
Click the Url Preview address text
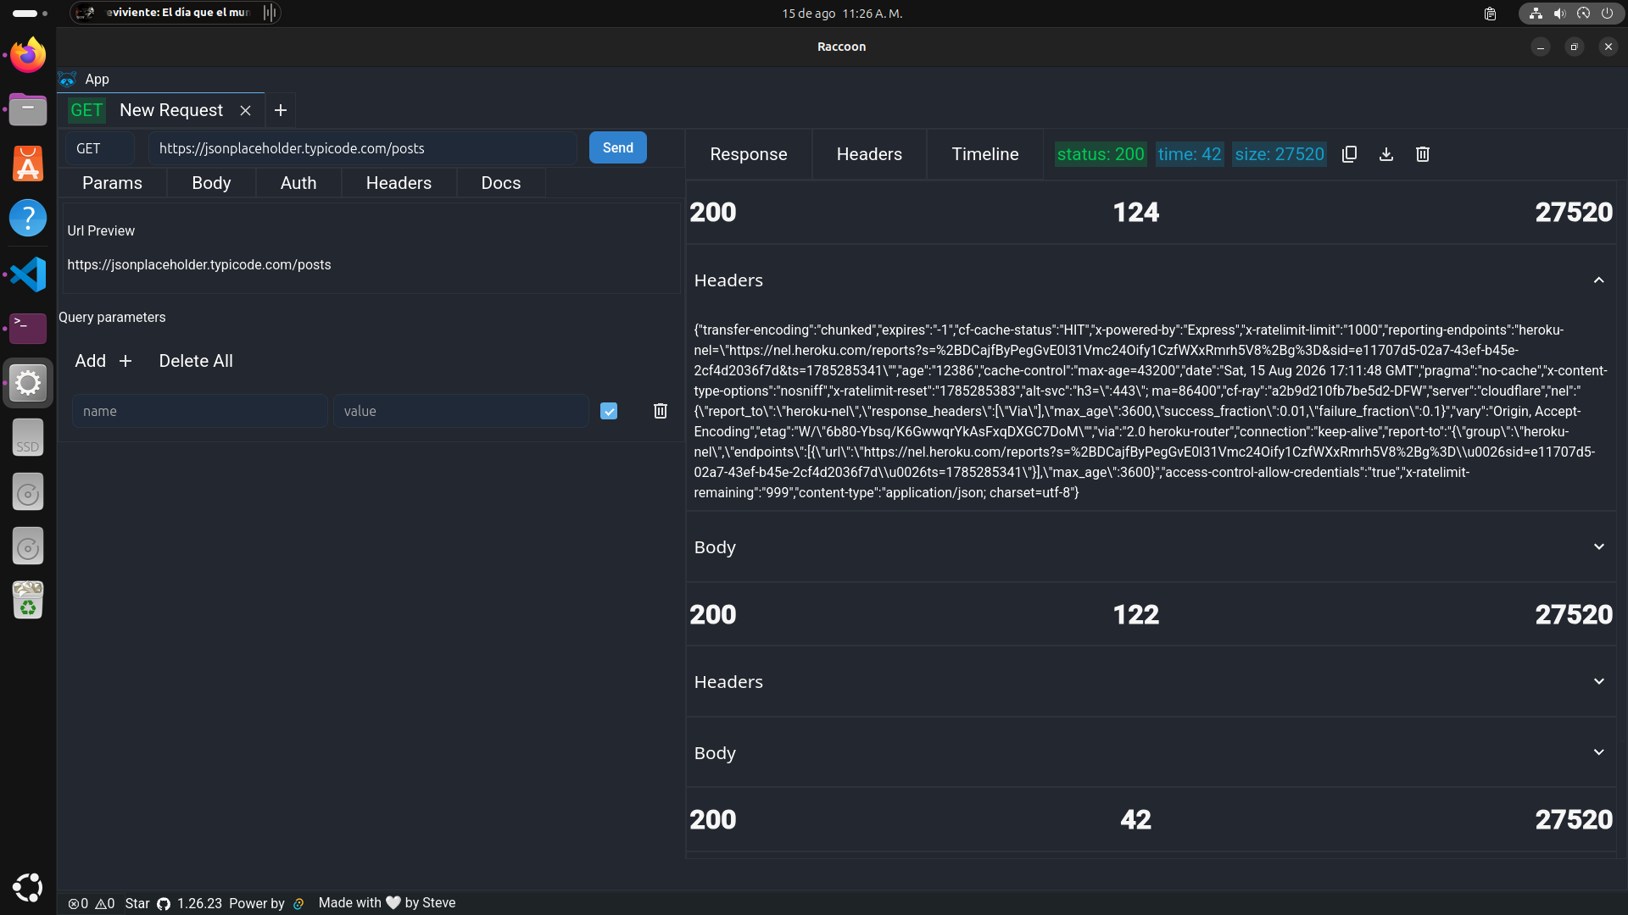199,265
